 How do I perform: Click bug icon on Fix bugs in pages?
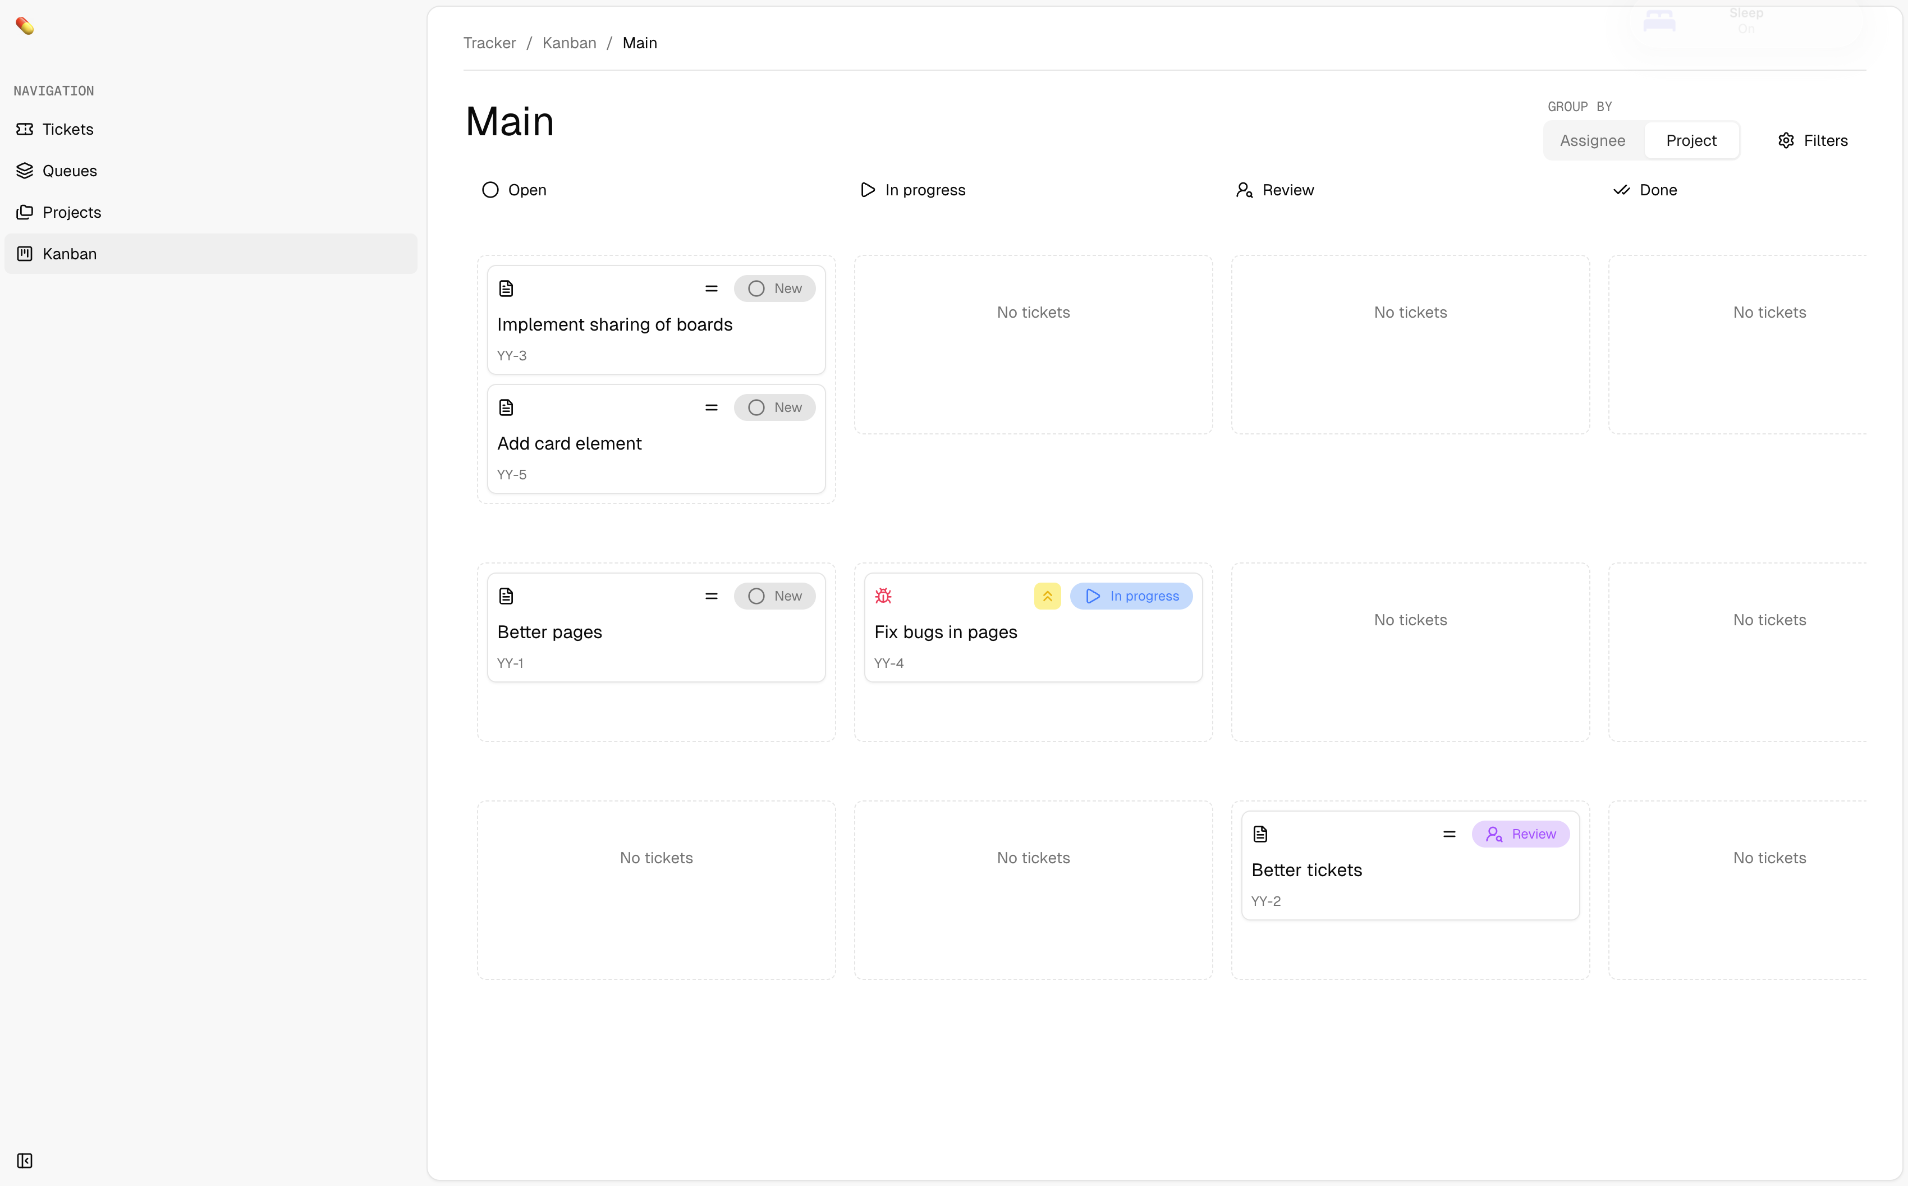point(883,596)
